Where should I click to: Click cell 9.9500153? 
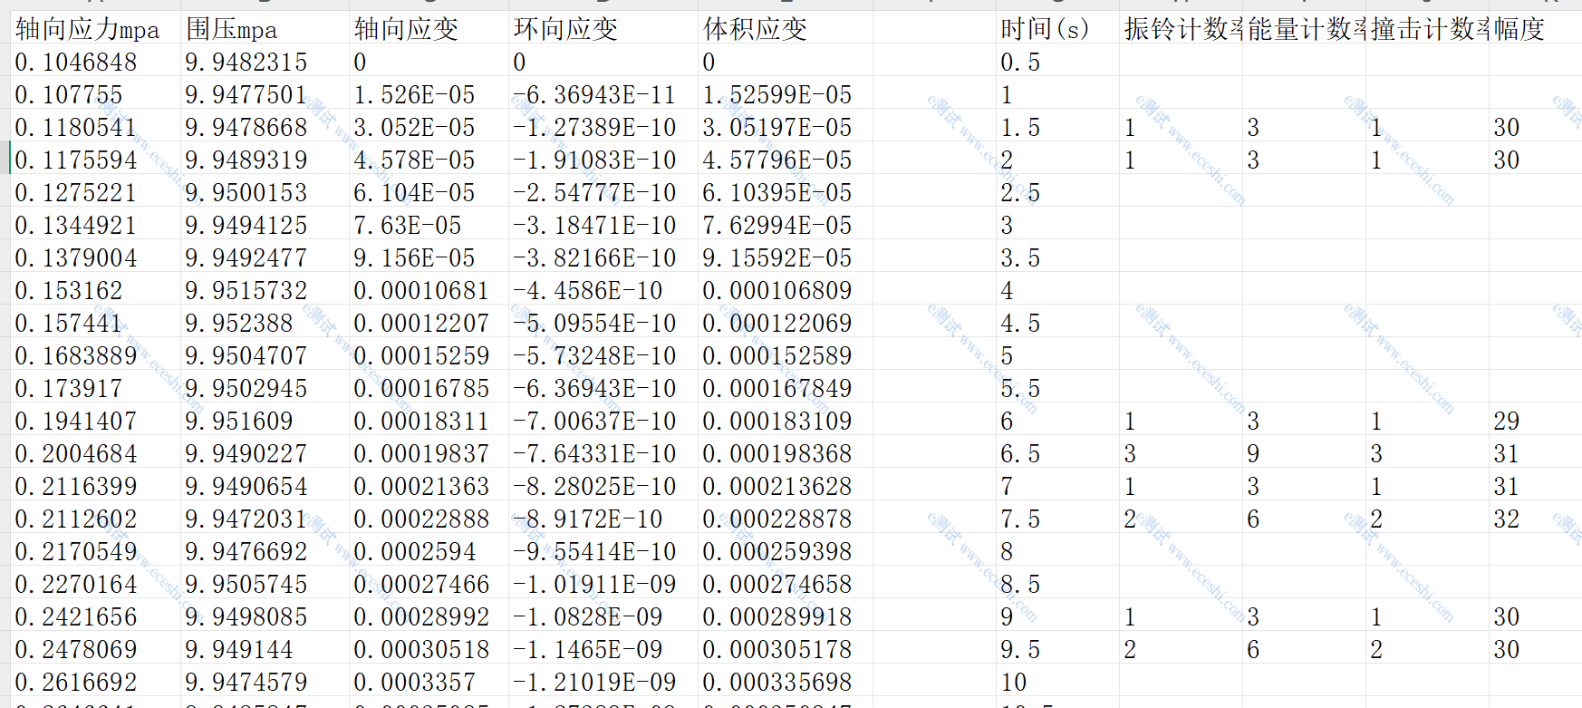click(x=265, y=191)
